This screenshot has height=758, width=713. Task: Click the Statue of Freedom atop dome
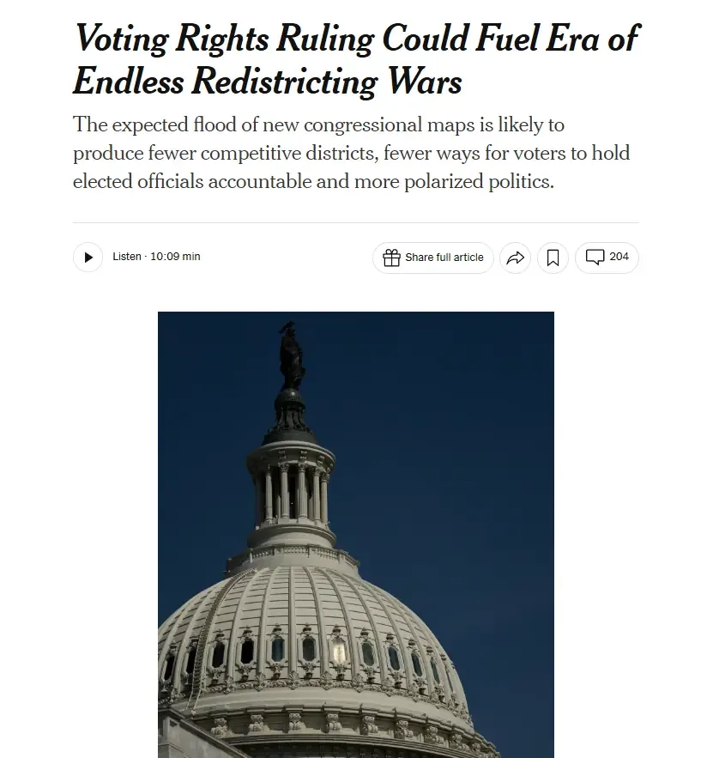(291, 355)
